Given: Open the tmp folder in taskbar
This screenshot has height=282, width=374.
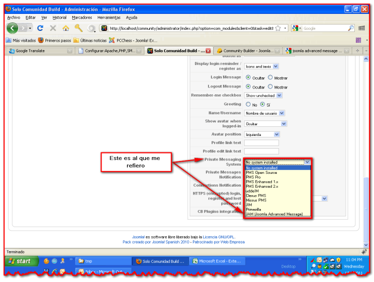Looking at the screenshot, I should (103, 261).
